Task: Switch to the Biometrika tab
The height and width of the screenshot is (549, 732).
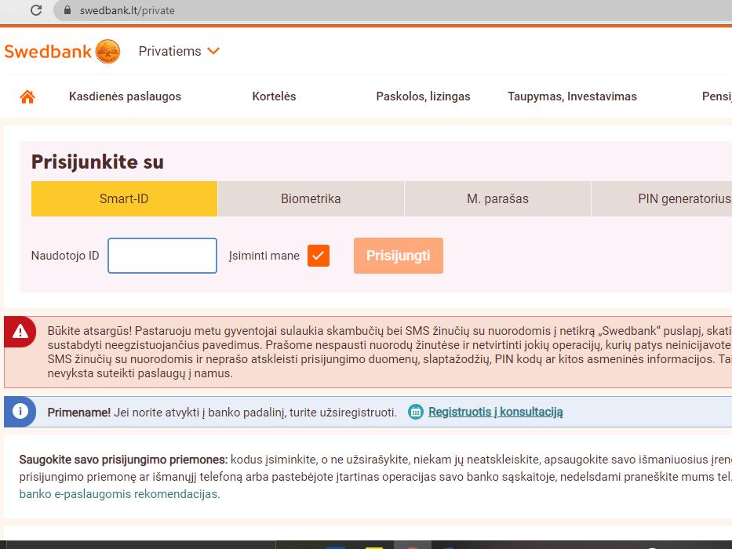Action: (x=311, y=199)
